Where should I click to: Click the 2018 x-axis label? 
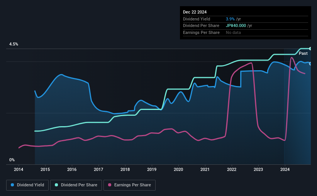click(x=125, y=169)
